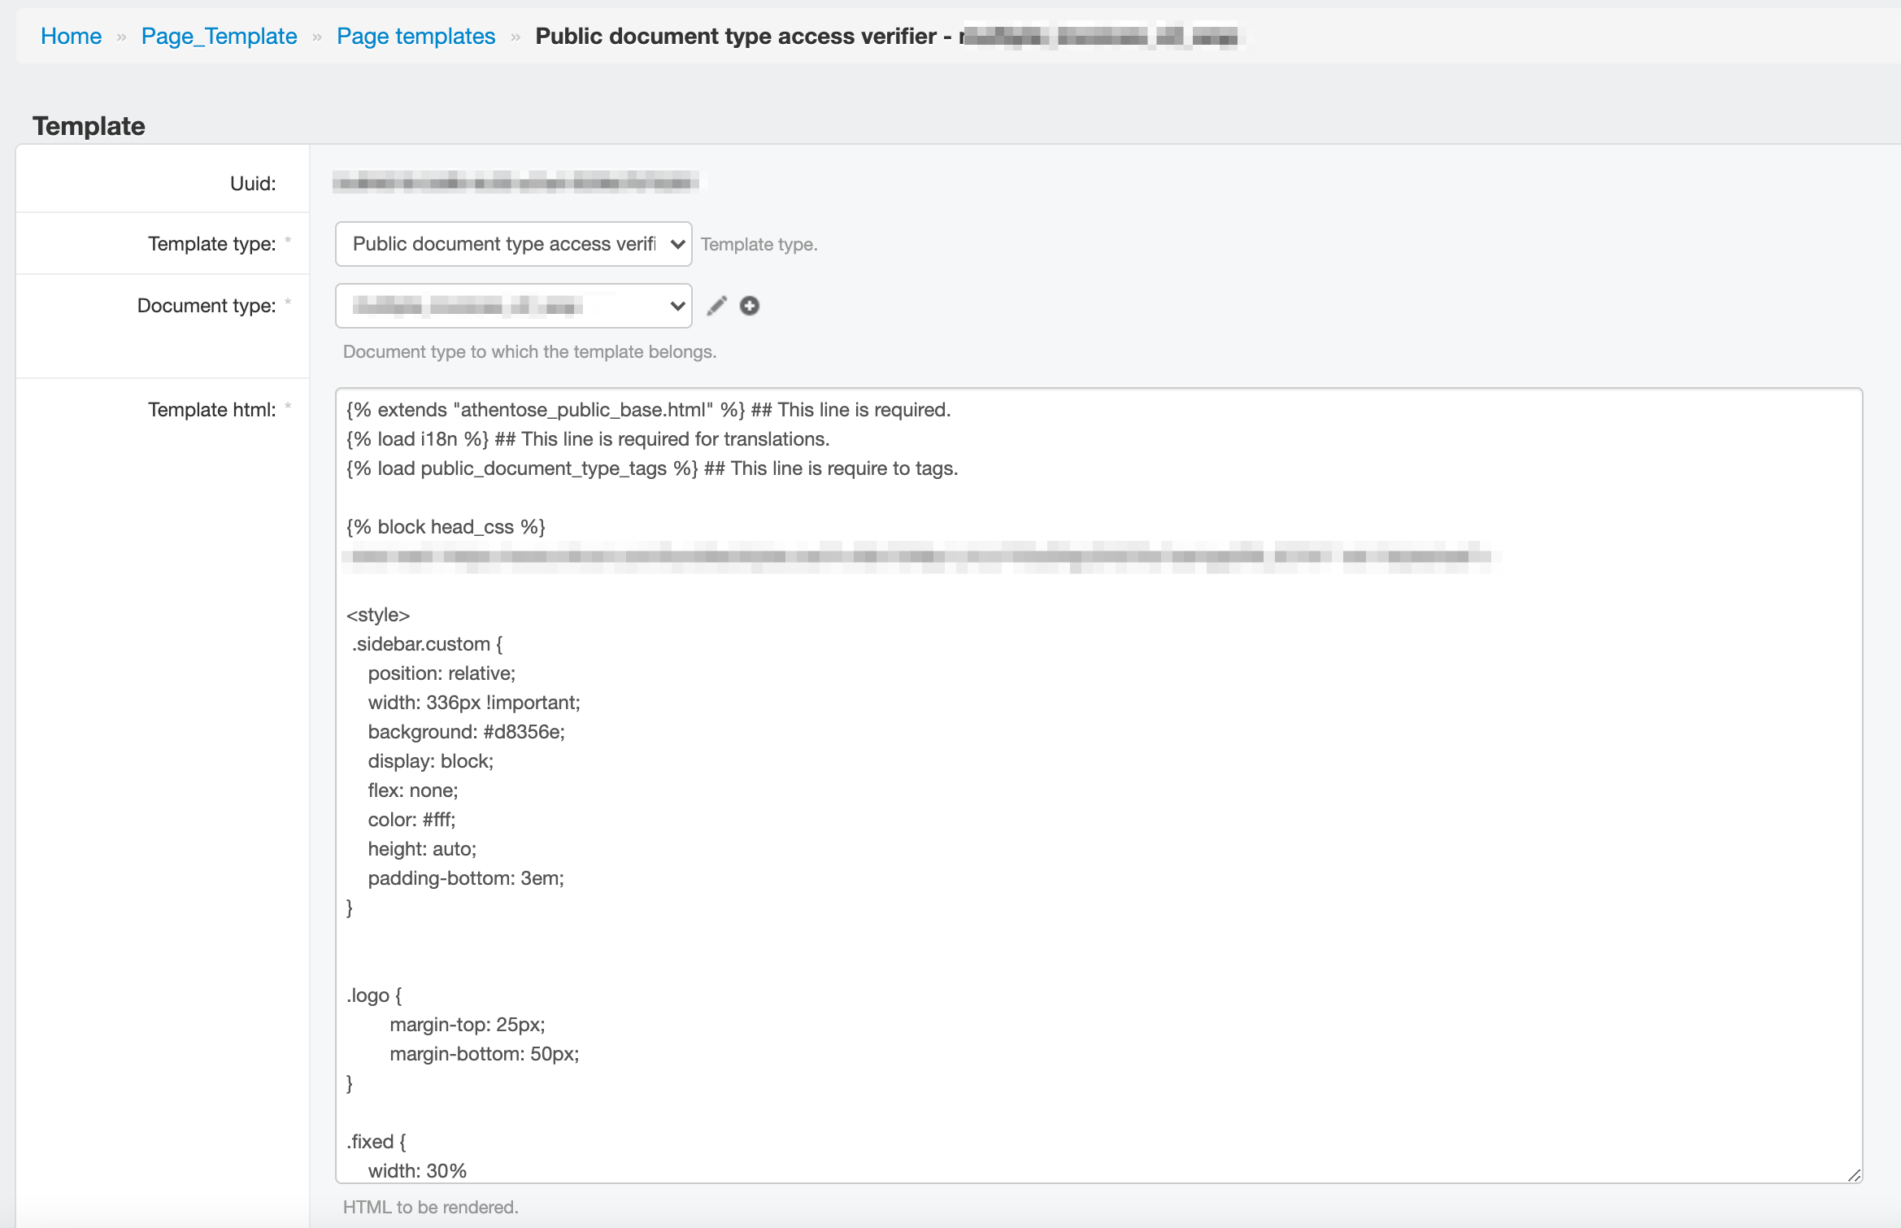
Task: Open the Page_Template breadcrumb link
Action: [x=218, y=36]
